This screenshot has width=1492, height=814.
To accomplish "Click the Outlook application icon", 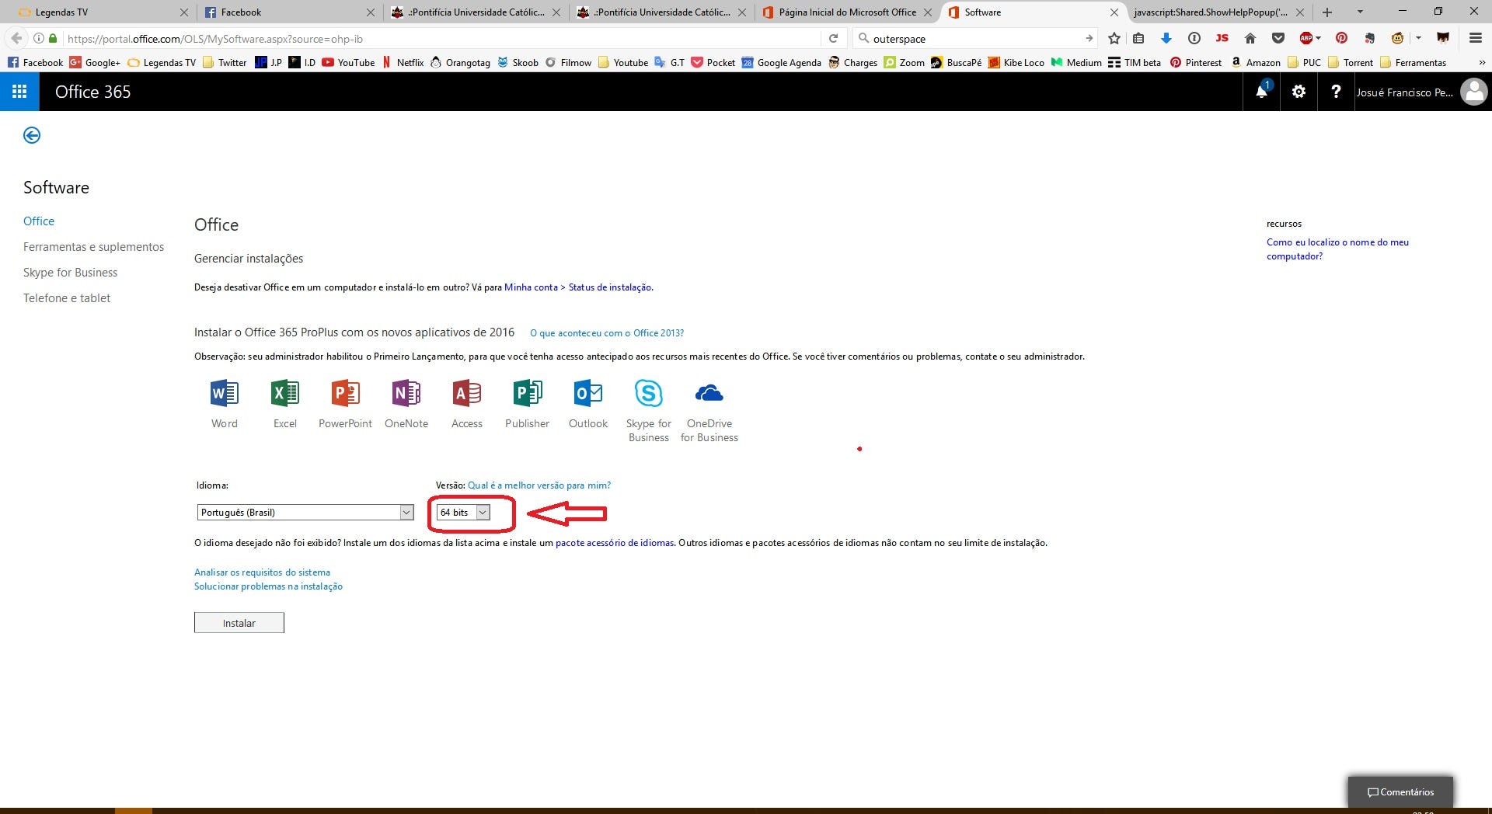I will click(588, 394).
